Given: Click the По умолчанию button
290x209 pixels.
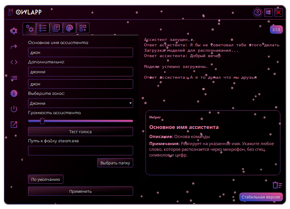Looking at the screenshot, I should click(46, 179).
